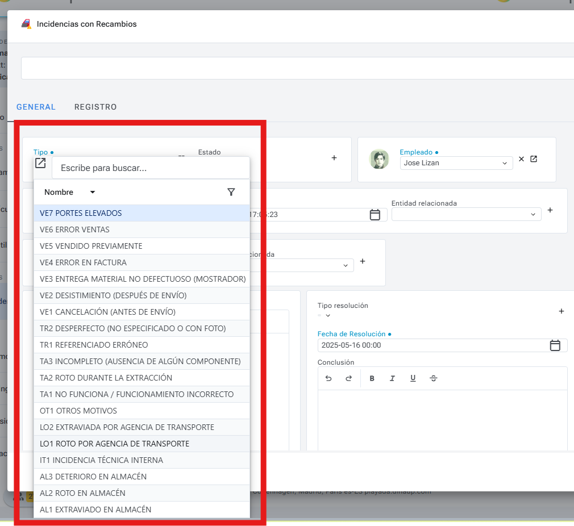The height and width of the screenshot is (526, 574).
Task: Select LO1 ROTO POR AGENCIA DE TRANSPORTE
Action: click(114, 444)
